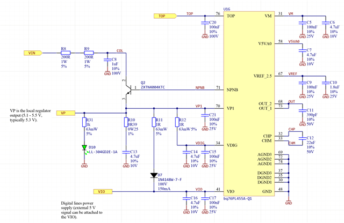Click the Digital lines power supply note
The width and height of the screenshot is (344, 223).
tap(82, 210)
